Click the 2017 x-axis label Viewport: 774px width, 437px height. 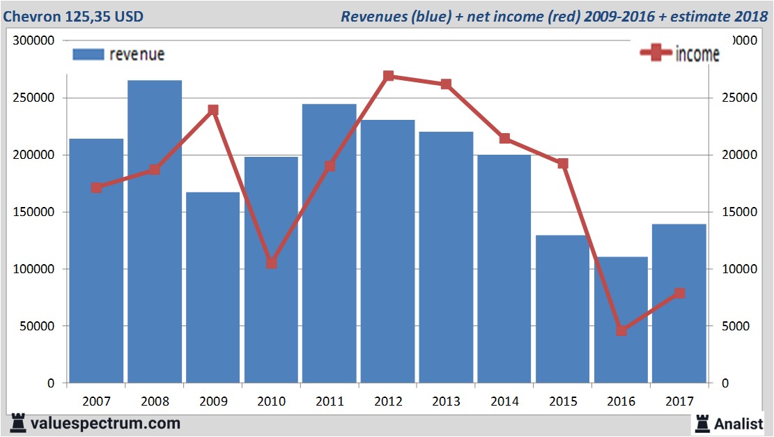click(680, 401)
